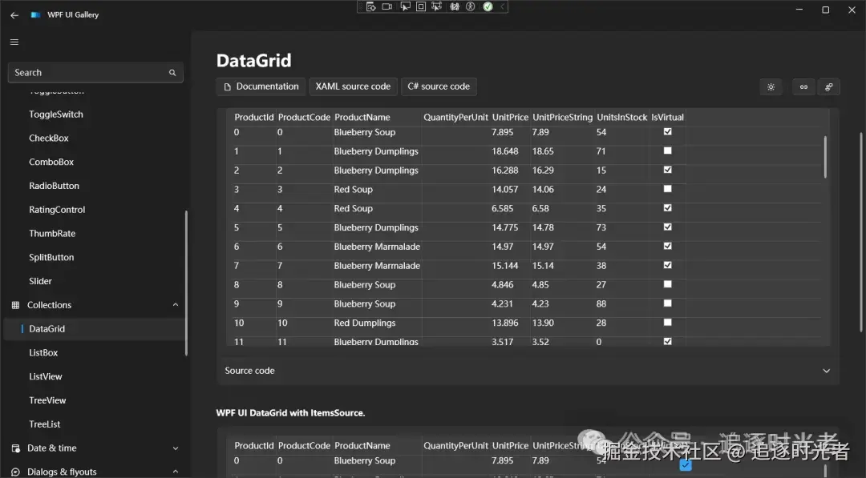Toggle Dialogs & flyouts section chevron

[176, 472]
